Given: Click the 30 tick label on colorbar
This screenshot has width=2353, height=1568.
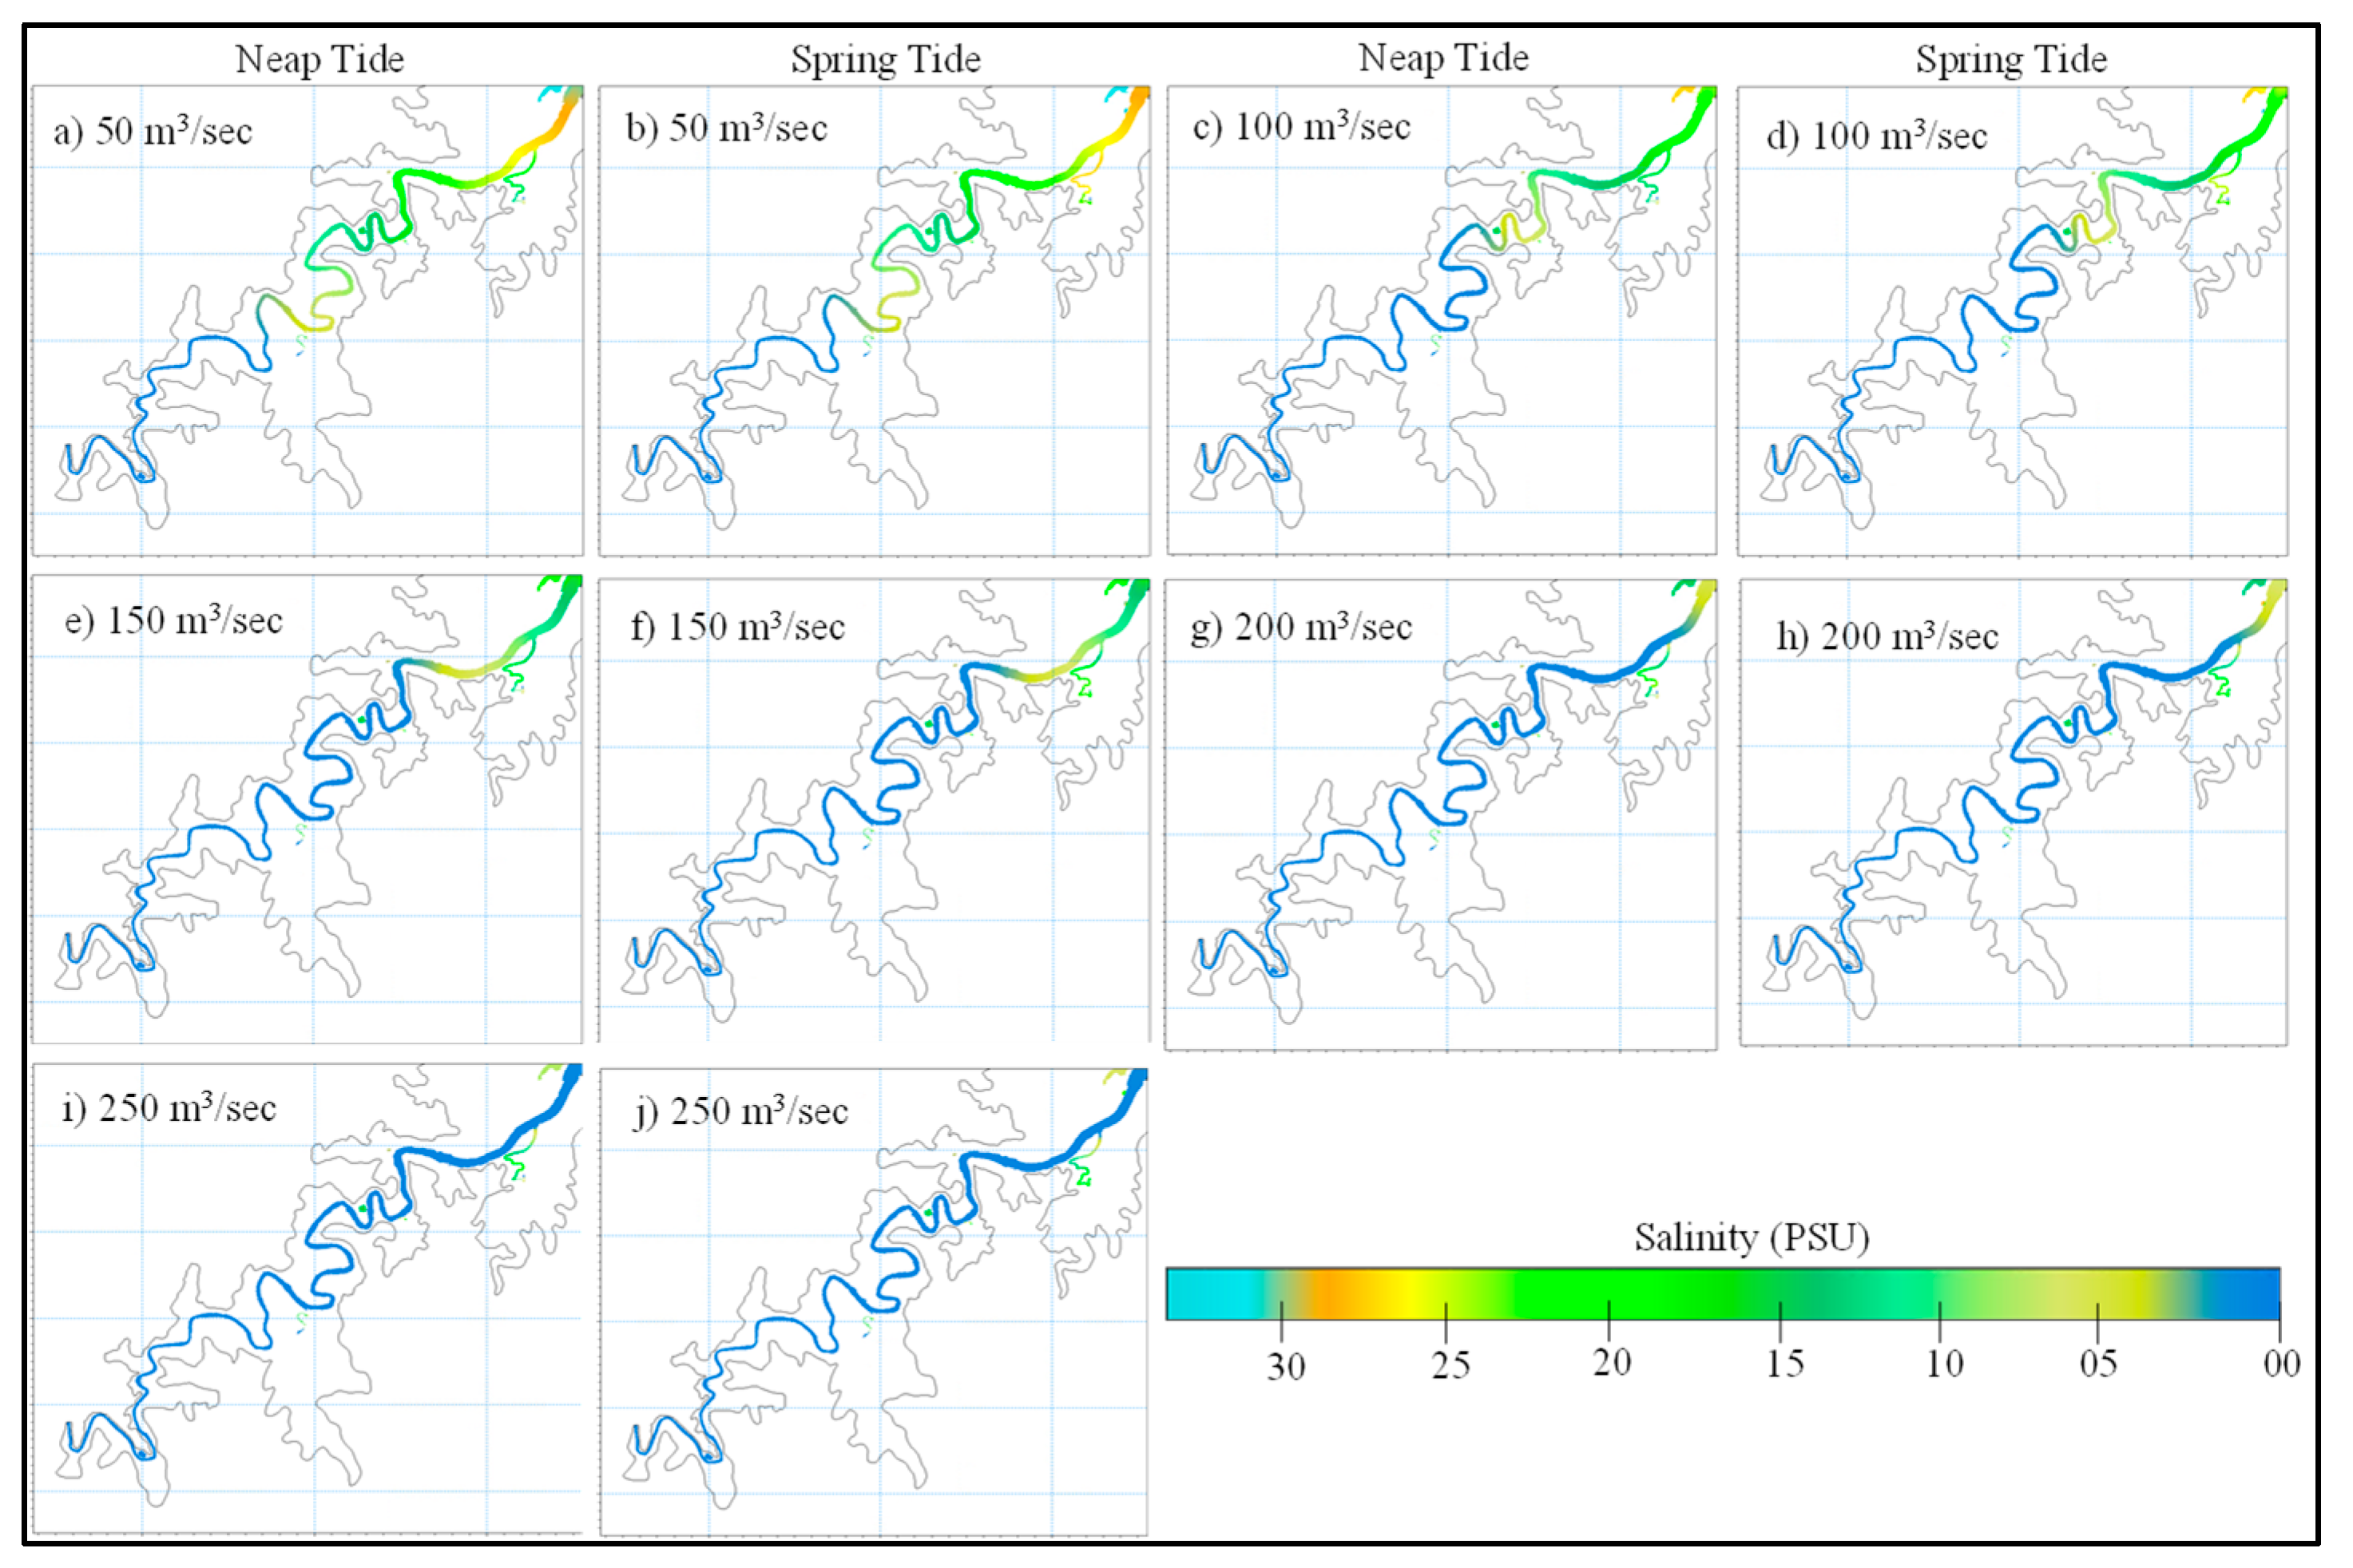Looking at the screenshot, I should 1286,1366.
